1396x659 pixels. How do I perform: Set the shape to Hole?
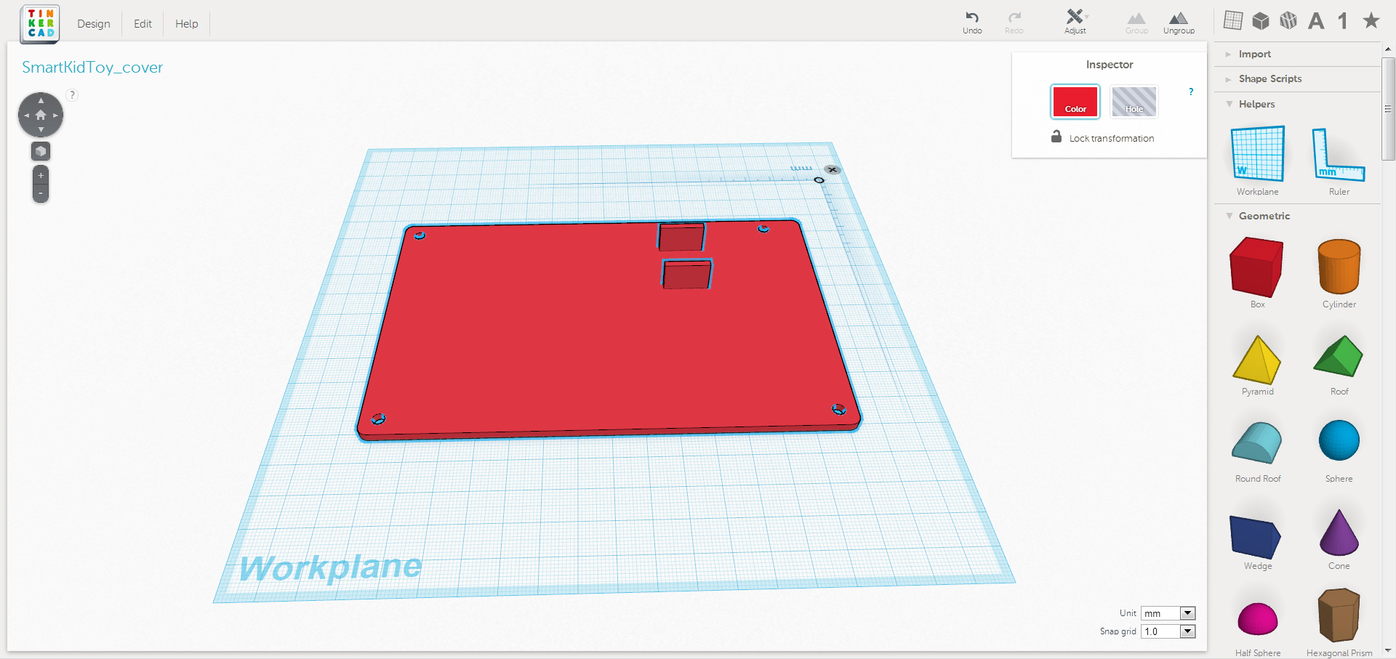[1134, 102]
